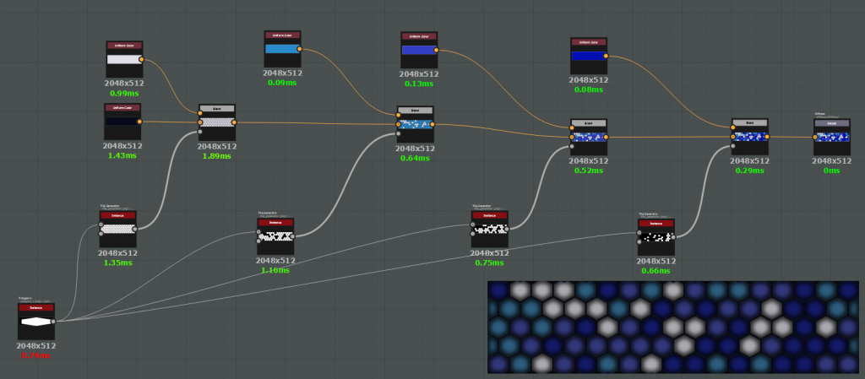The image size is (865, 379).
Task: Click the 0.64ms timing label
Action: [415, 159]
